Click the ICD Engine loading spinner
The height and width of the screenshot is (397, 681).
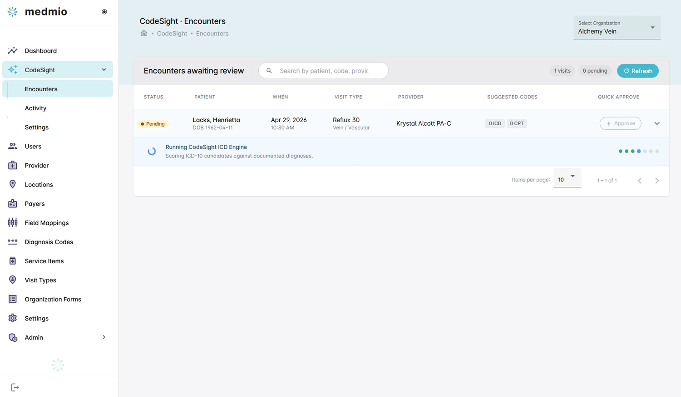tap(152, 151)
